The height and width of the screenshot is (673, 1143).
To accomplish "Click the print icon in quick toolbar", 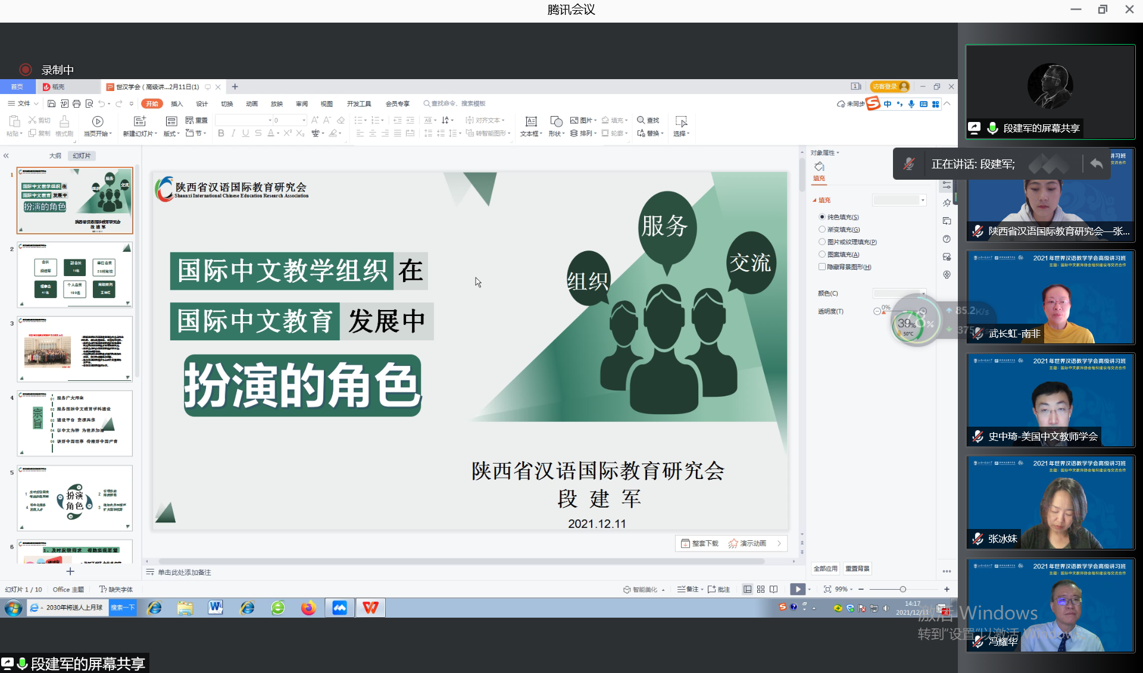I will pyautogui.click(x=76, y=104).
